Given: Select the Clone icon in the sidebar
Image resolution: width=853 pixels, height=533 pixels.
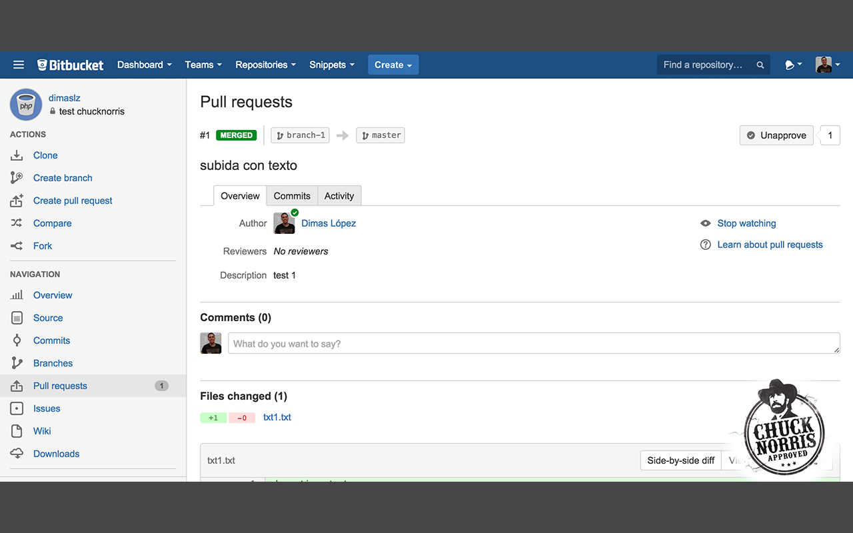Looking at the screenshot, I should (x=17, y=155).
